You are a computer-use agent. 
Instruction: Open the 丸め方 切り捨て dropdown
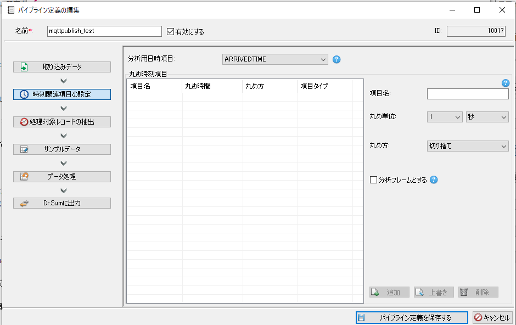[x=468, y=146]
